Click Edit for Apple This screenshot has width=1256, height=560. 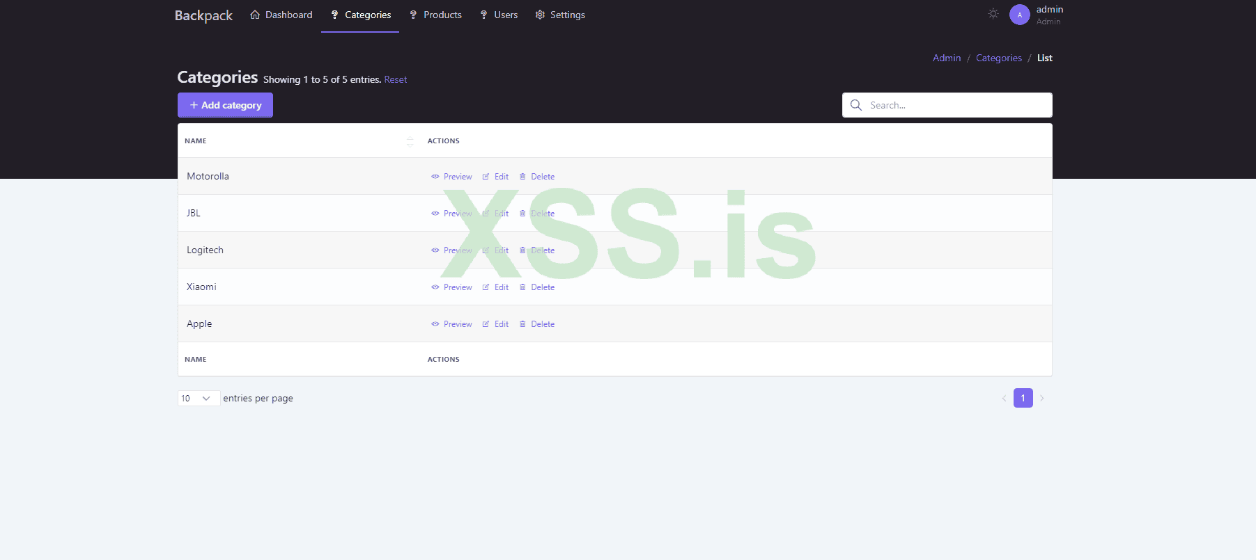[x=495, y=324]
